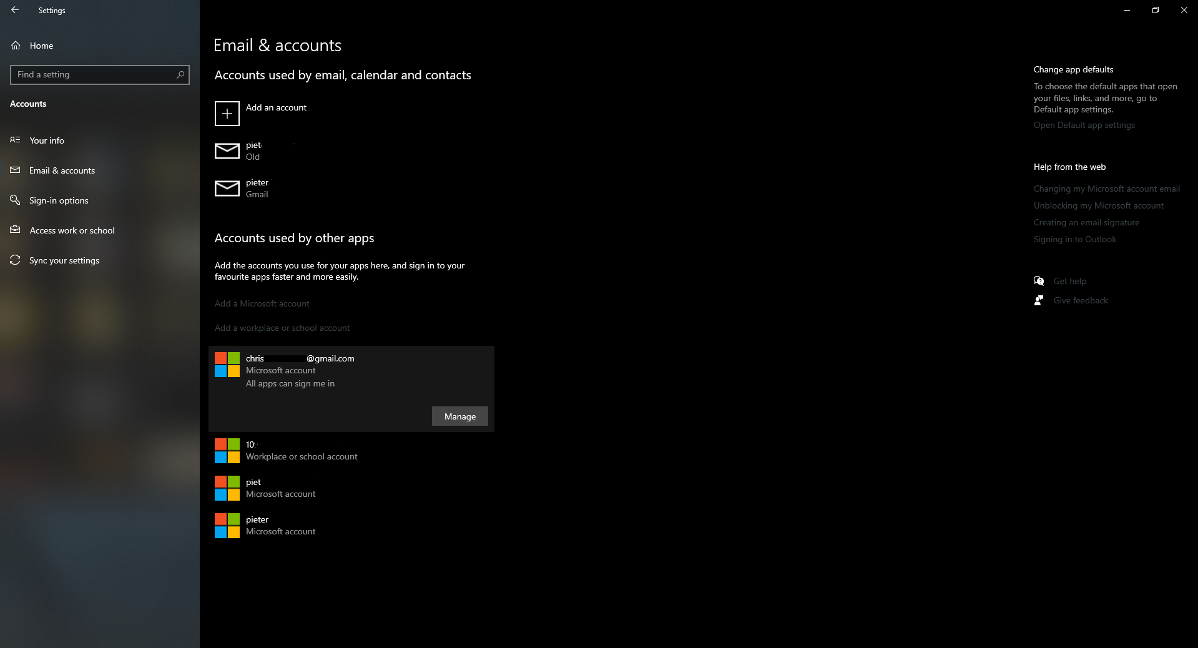Click Manage for the chris account
Screen dimensions: 1198x648
(x=460, y=416)
